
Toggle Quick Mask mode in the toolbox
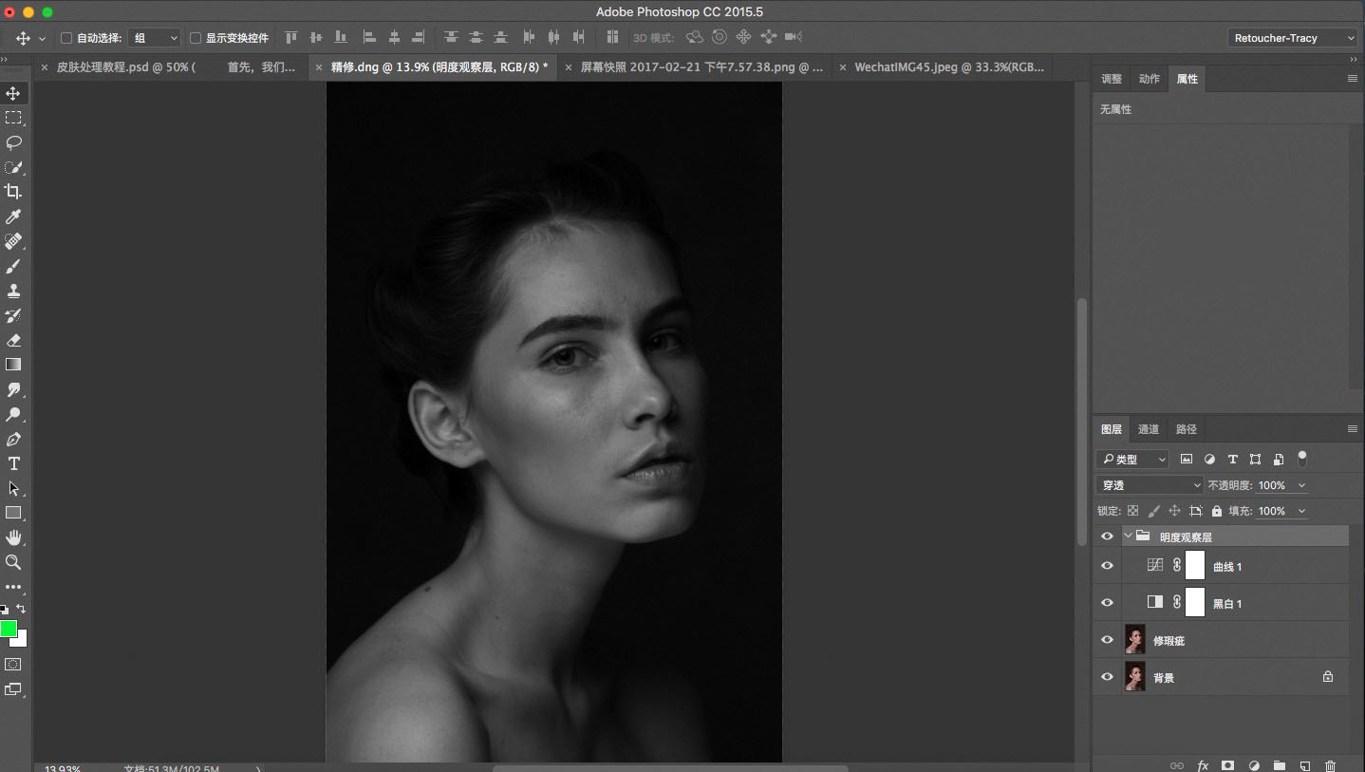click(13, 665)
